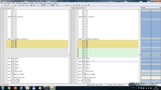Open Internet Explorer from the taskbar
This screenshot has height=90, width=161.
[x=21, y=88]
